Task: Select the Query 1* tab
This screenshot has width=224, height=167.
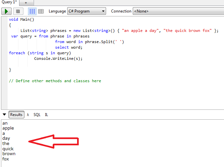Action: tap(9, 2)
